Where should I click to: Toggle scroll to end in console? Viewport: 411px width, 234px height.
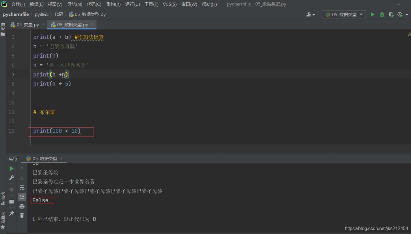pos(22,197)
